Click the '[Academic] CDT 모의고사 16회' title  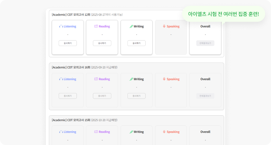(71, 67)
